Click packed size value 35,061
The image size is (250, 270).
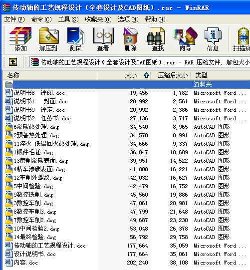(179, 254)
